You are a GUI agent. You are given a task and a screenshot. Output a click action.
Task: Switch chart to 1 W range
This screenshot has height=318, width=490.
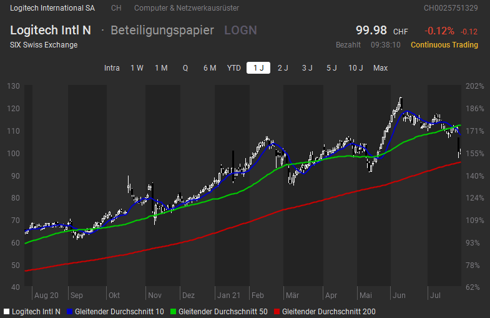tap(137, 68)
